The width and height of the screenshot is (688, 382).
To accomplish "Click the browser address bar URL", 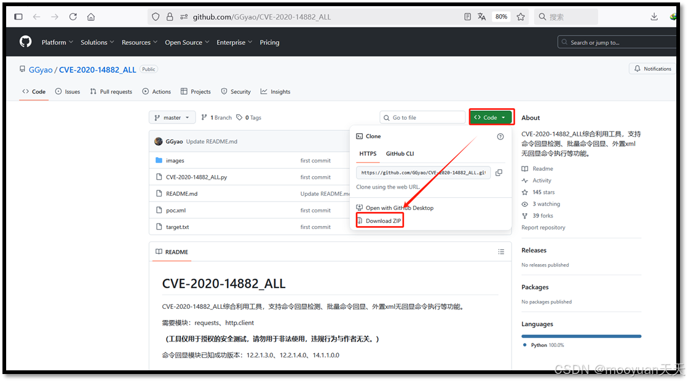I will pyautogui.click(x=262, y=17).
